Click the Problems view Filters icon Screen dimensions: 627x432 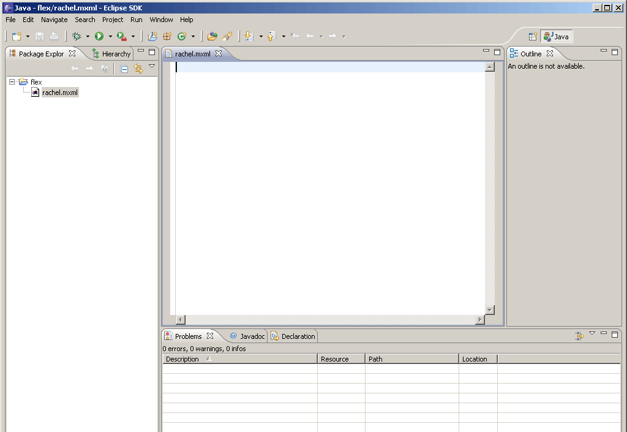click(x=579, y=336)
